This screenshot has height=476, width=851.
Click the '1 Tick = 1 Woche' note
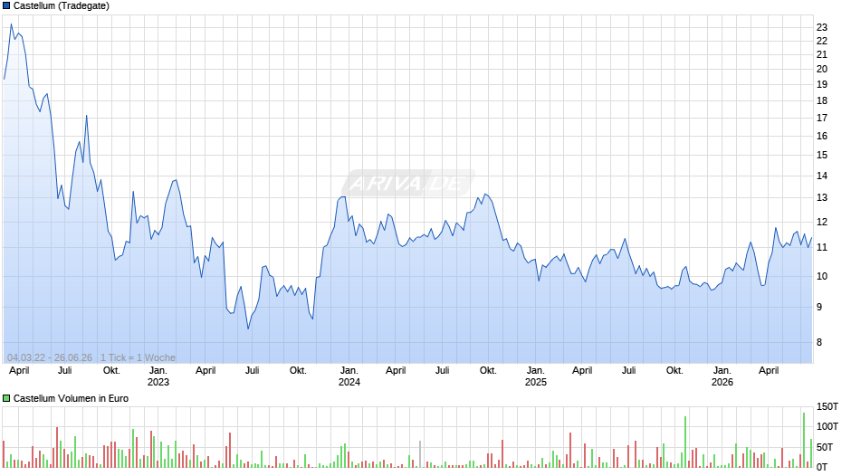tap(138, 357)
